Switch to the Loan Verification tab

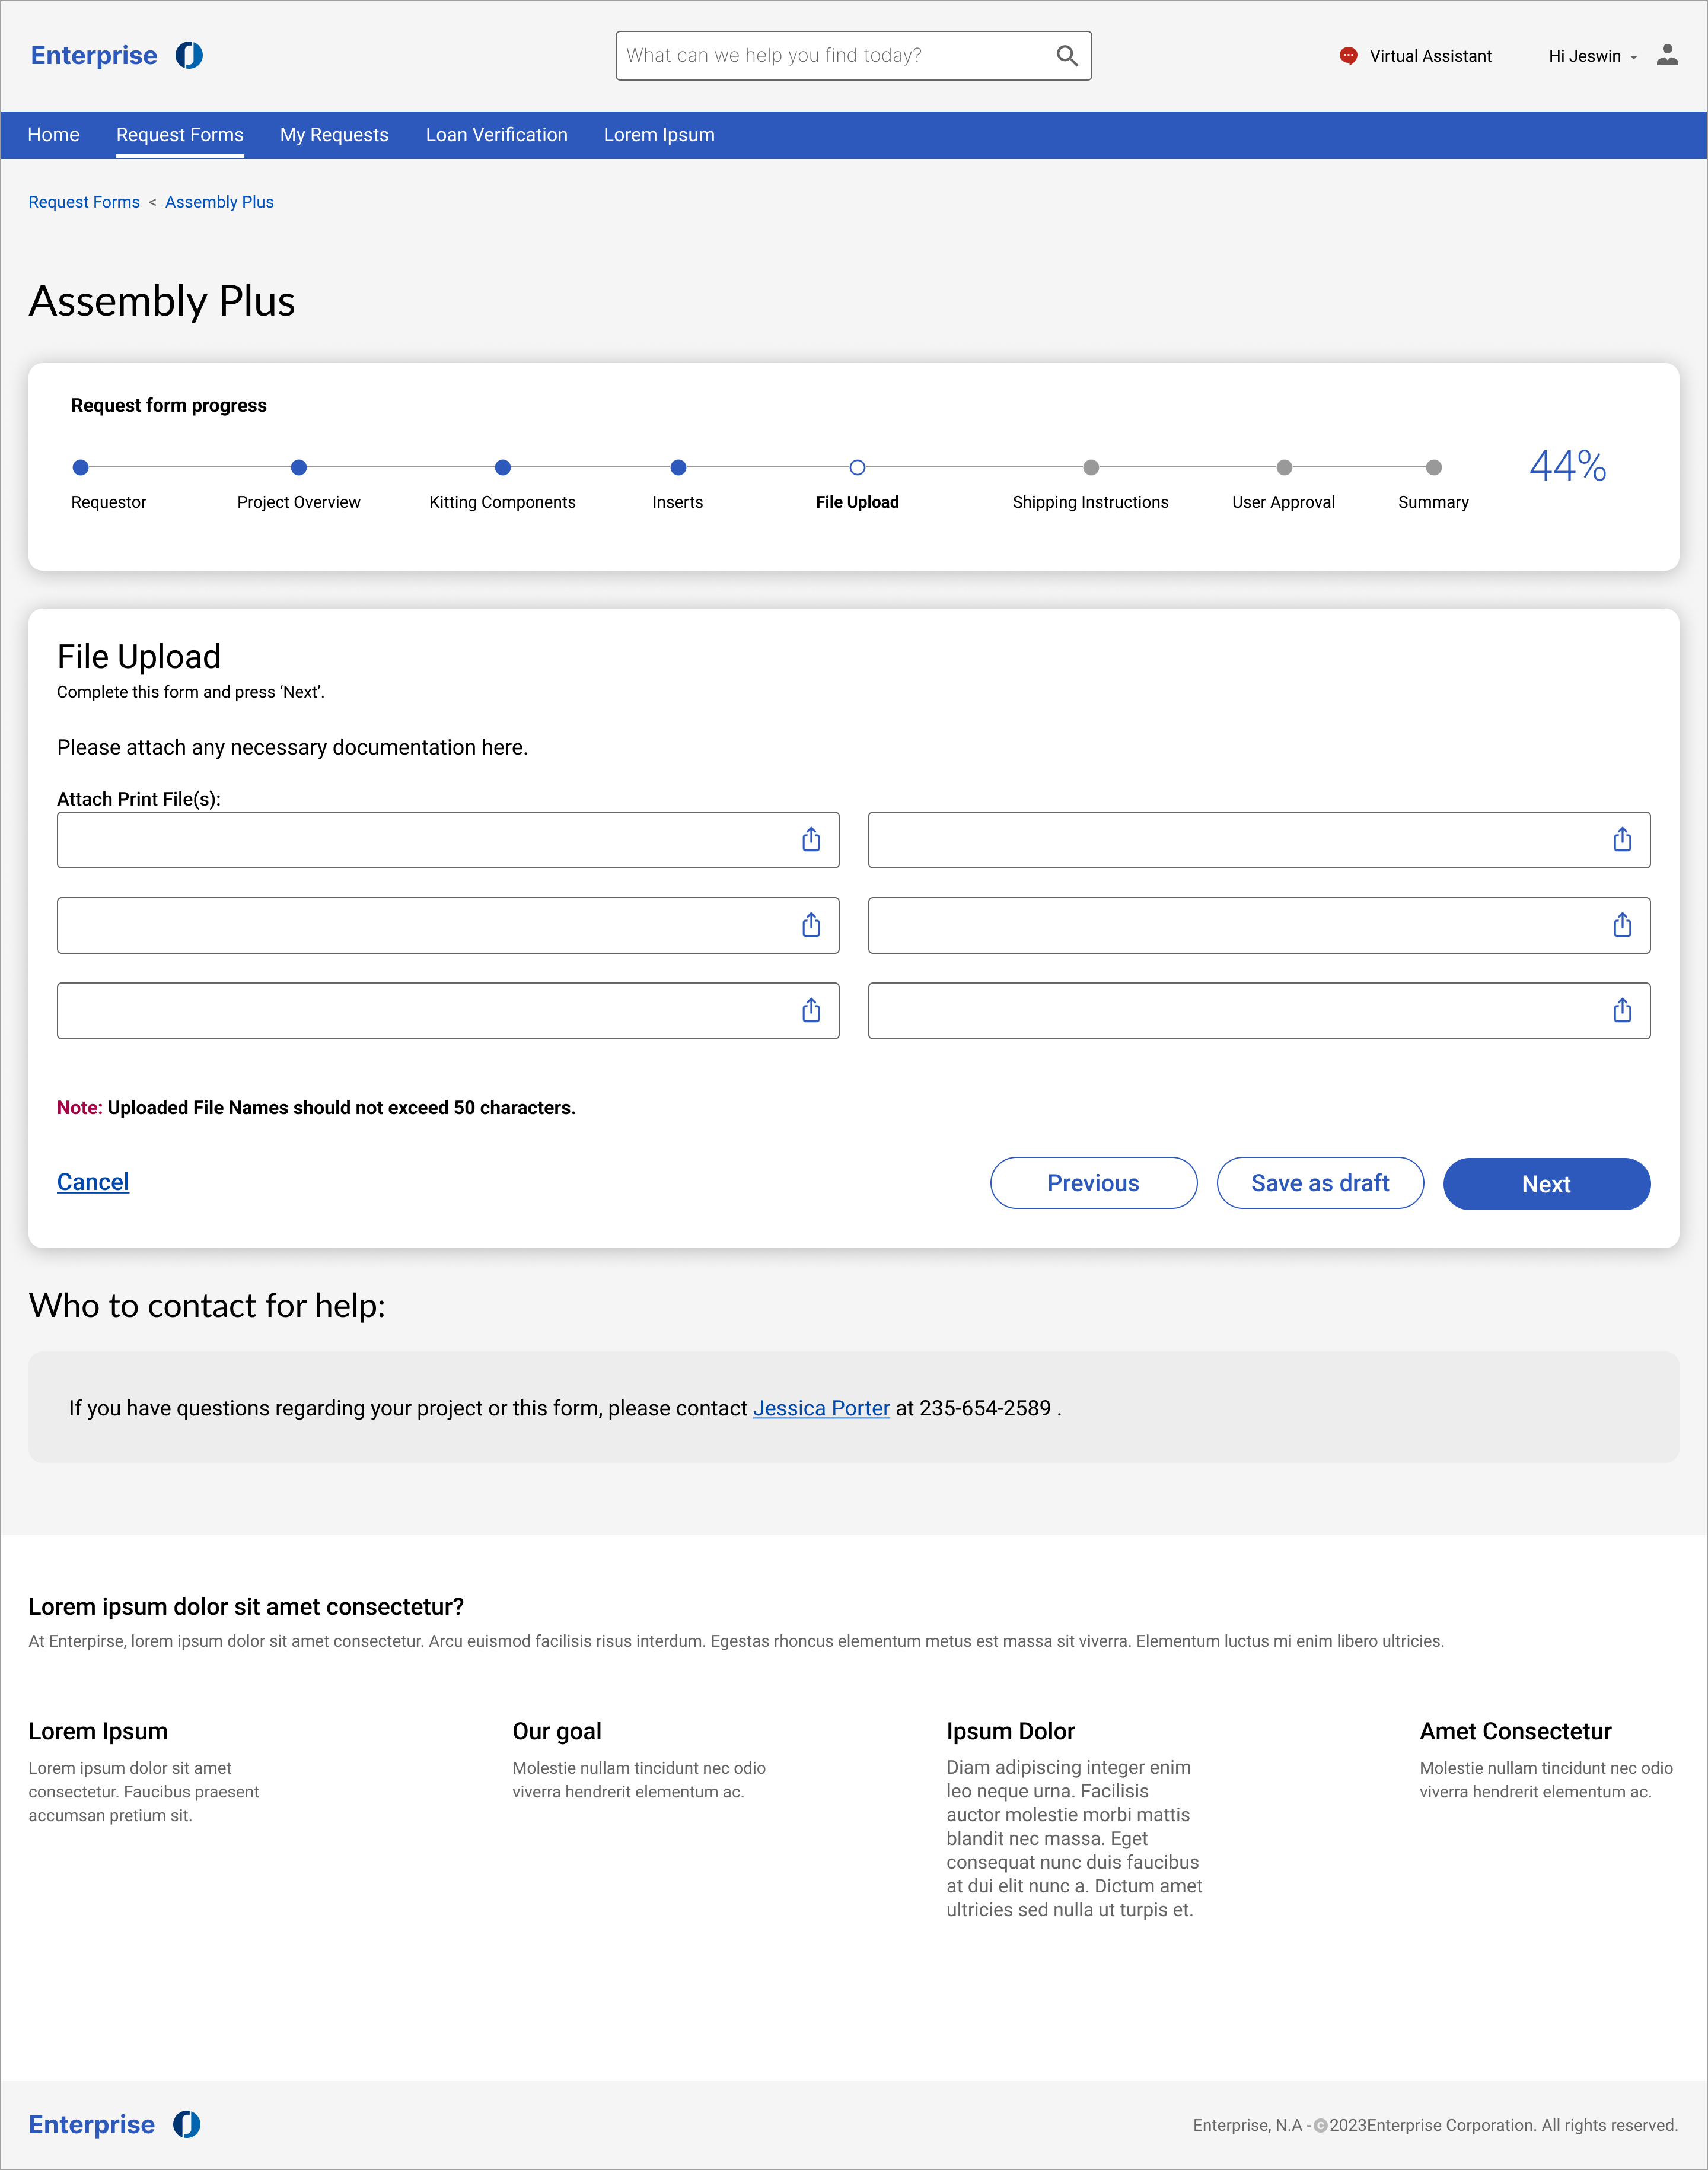496,135
